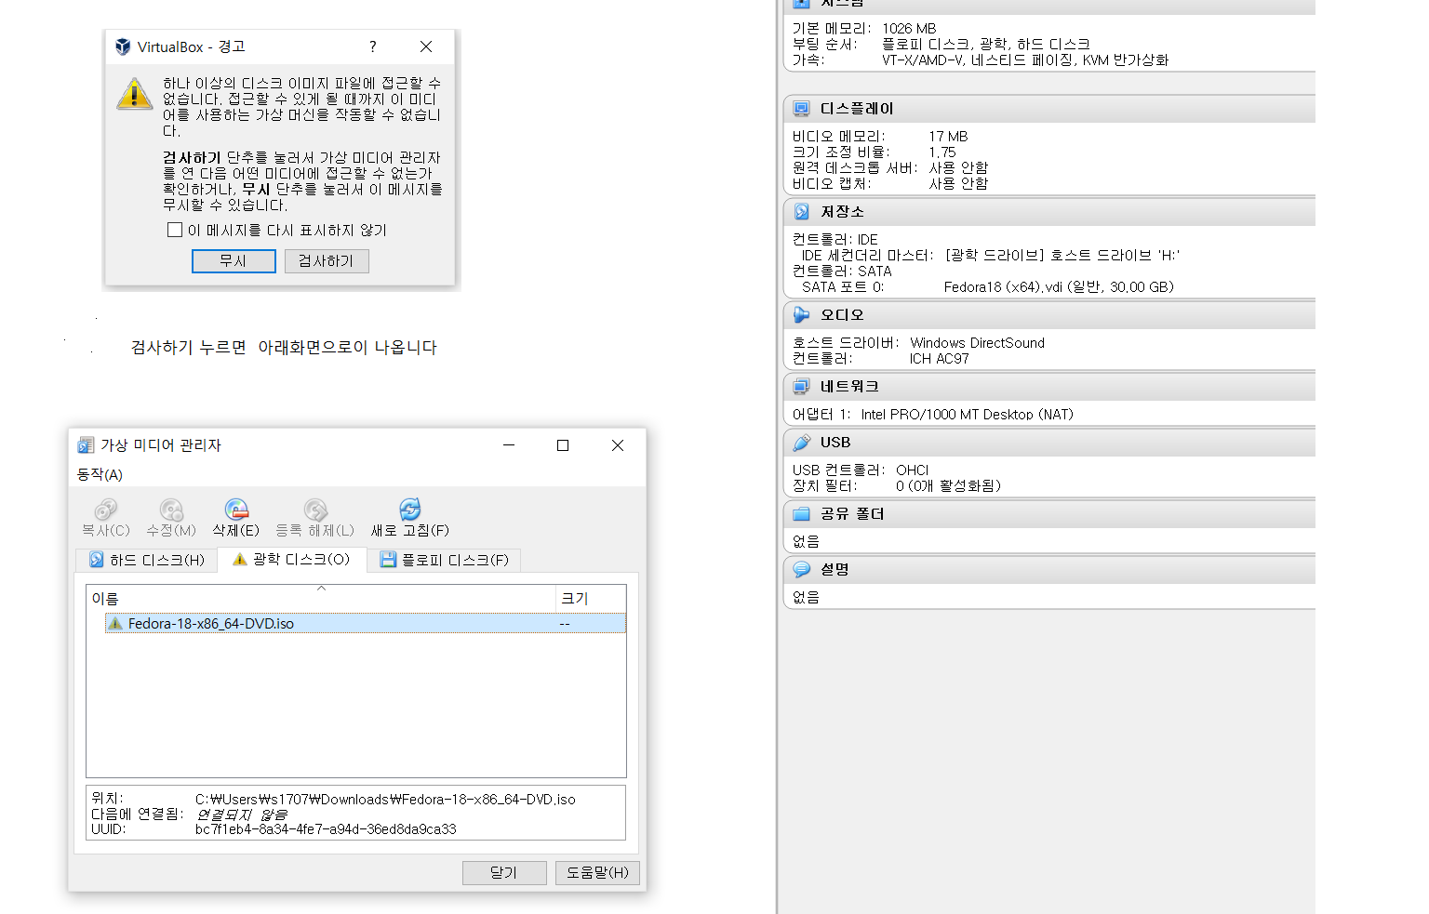Click the 오디오 section speaker icon
The height and width of the screenshot is (914, 1429).
click(x=801, y=315)
